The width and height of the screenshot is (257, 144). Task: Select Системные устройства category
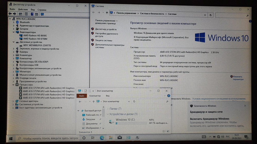31,104
